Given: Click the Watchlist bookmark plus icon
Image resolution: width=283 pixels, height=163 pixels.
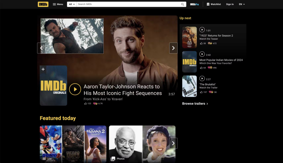Looking at the screenshot, I should 208,4.
